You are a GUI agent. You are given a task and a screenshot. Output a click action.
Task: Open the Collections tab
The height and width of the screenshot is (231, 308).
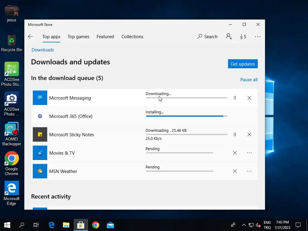tap(132, 37)
